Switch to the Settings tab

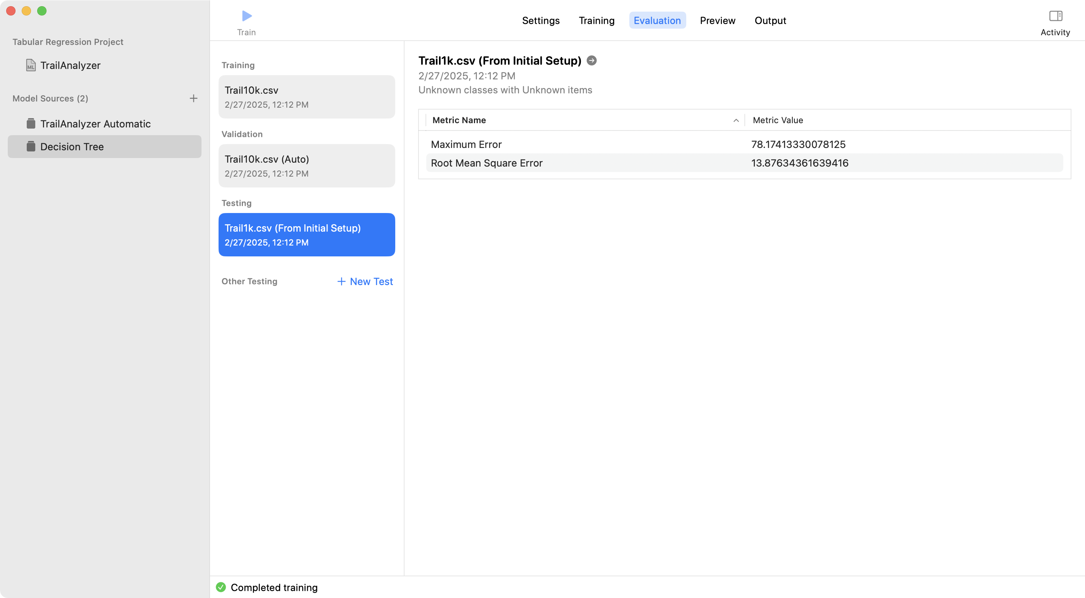(x=541, y=20)
